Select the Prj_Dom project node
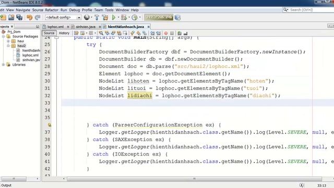 tap(14, 31)
